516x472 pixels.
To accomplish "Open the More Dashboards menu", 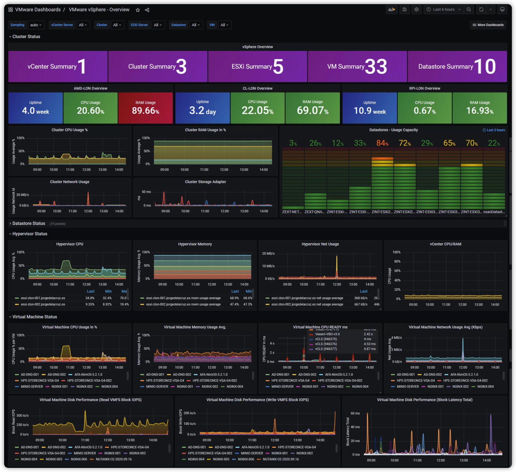I will pyautogui.click(x=488, y=25).
